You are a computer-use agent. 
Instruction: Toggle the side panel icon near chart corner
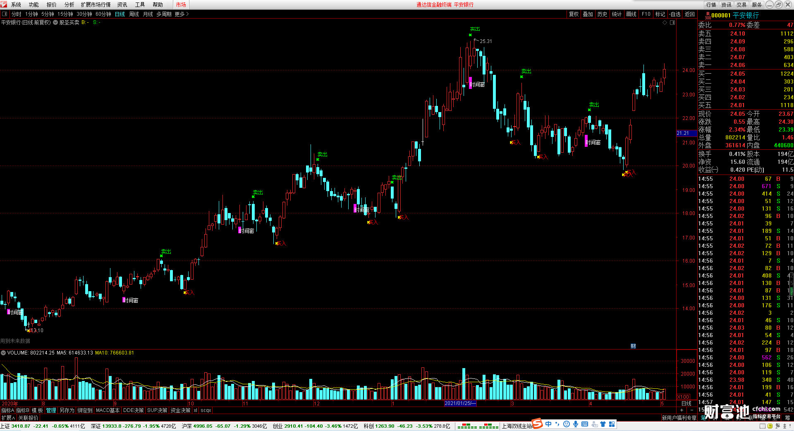click(x=672, y=23)
